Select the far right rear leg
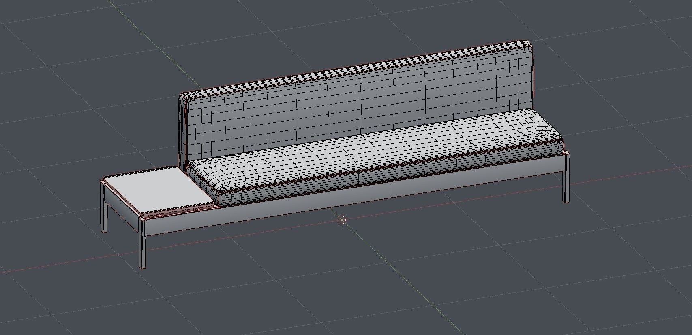This screenshot has width=692, height=335. pyautogui.click(x=566, y=177)
